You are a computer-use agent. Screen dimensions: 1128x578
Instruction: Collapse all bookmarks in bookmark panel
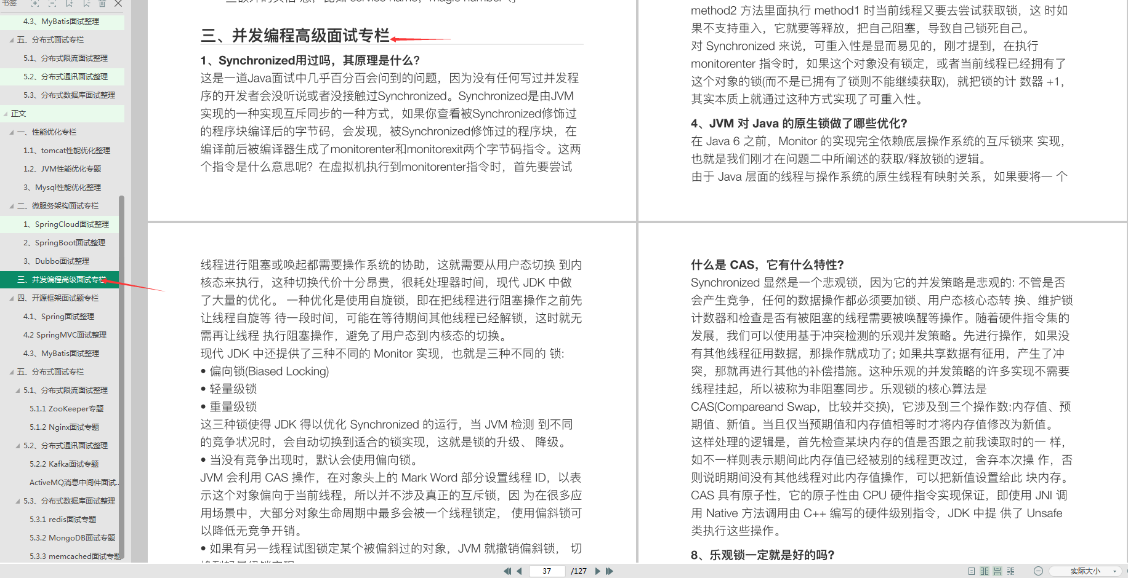coord(52,4)
